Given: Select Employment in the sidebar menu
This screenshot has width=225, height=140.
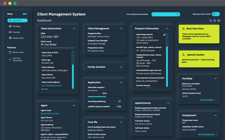Looking at the screenshot, I should (x=18, y=38).
